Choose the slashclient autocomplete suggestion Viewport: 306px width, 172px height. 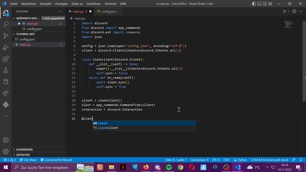pos(144,128)
